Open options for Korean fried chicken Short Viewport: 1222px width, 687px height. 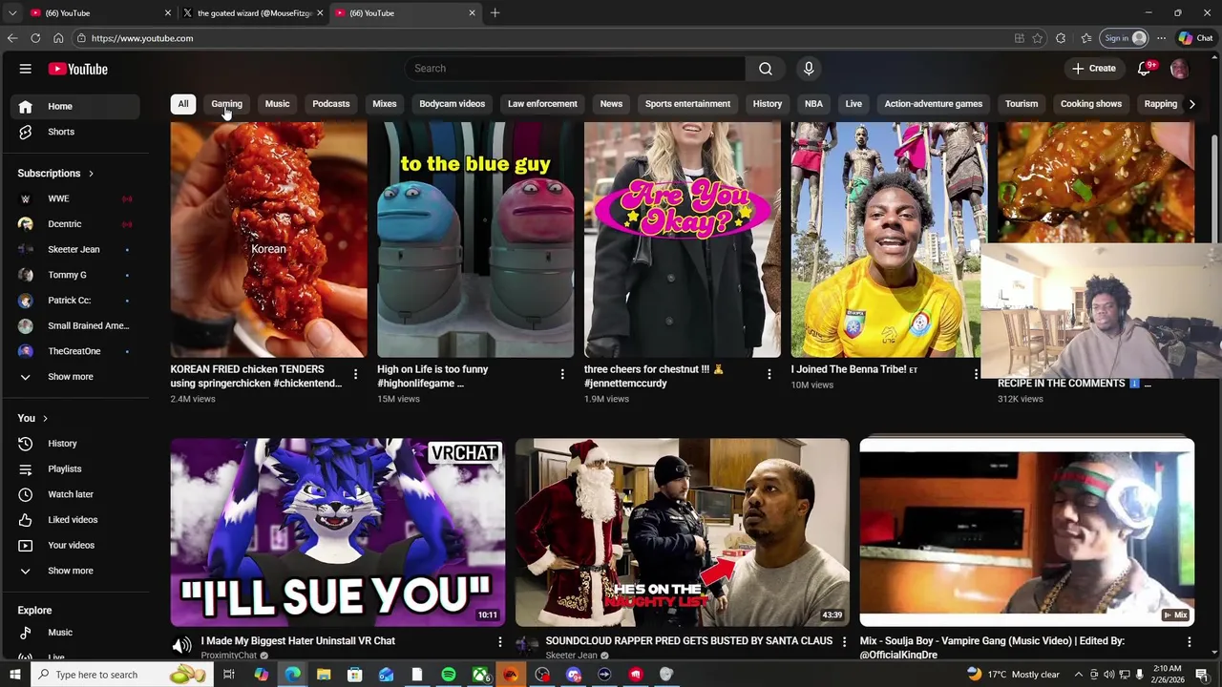(x=355, y=374)
